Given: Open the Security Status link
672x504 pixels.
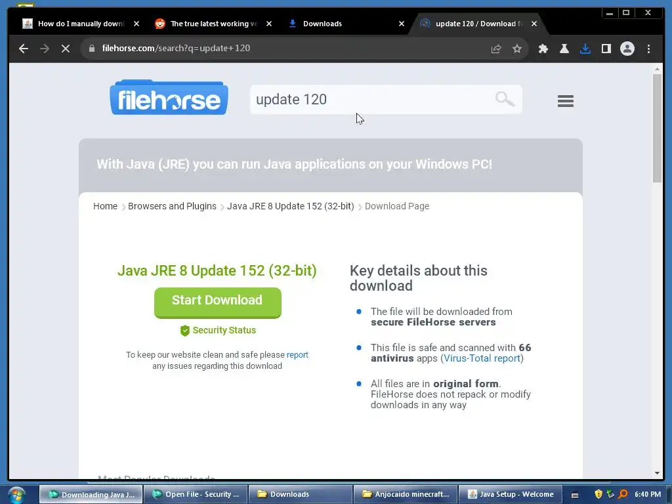Looking at the screenshot, I should click(224, 331).
